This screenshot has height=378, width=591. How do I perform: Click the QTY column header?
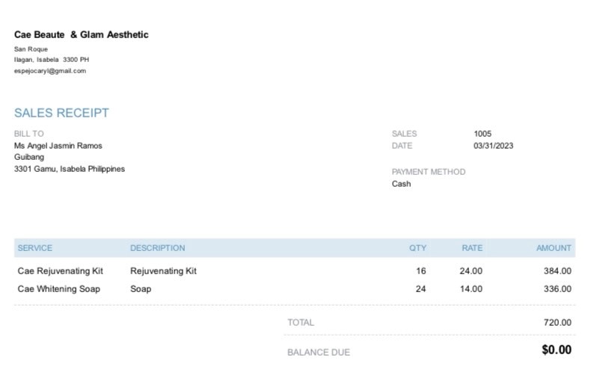[417, 248]
